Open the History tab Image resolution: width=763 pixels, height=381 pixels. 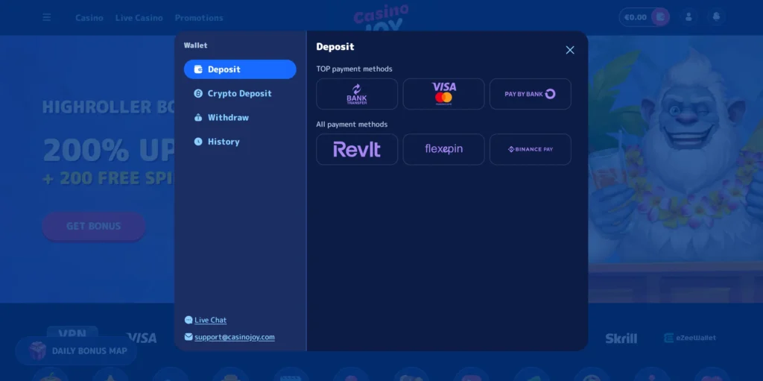(x=240, y=142)
